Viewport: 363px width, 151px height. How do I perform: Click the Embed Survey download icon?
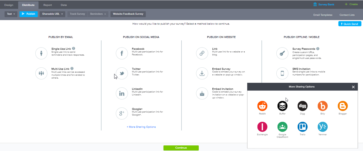click(202, 73)
